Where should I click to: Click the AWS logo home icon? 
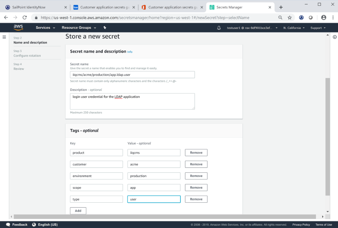18,27
